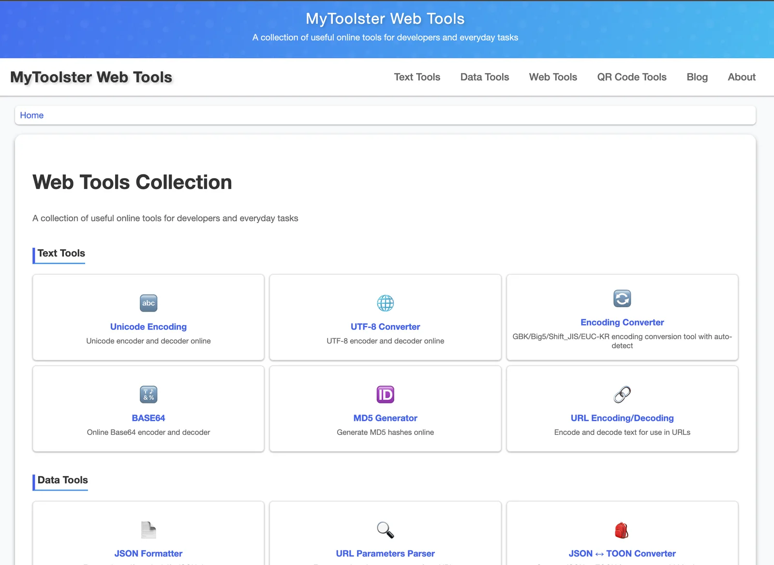Click the 'UTF-8 encoder and decoder online' description

(x=386, y=341)
